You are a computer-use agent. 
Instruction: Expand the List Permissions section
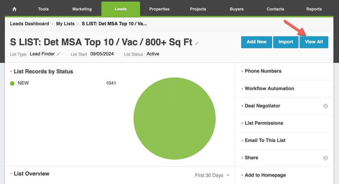(x=264, y=123)
